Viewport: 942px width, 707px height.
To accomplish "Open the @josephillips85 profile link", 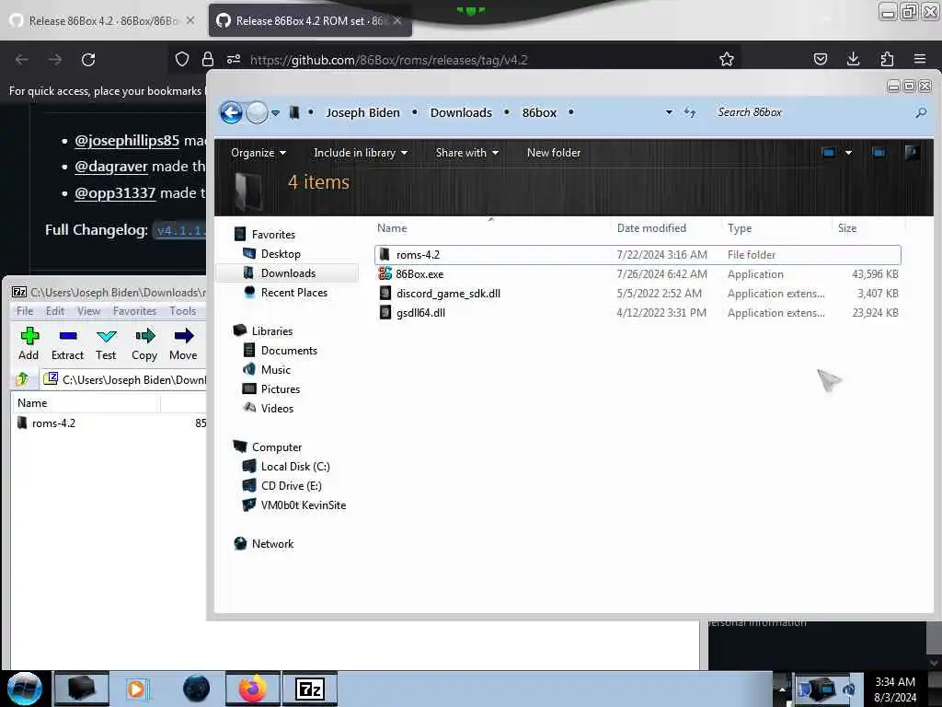I will [127, 141].
